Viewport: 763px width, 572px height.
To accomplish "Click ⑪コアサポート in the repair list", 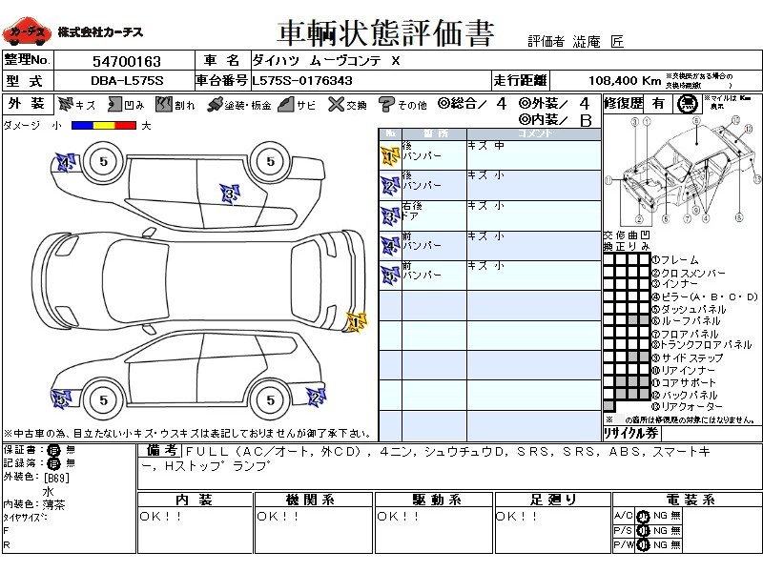I will [x=684, y=383].
